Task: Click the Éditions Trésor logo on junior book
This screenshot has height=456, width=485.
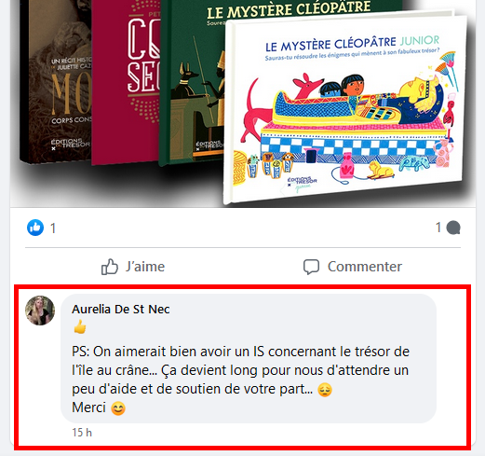Action: 301,184
